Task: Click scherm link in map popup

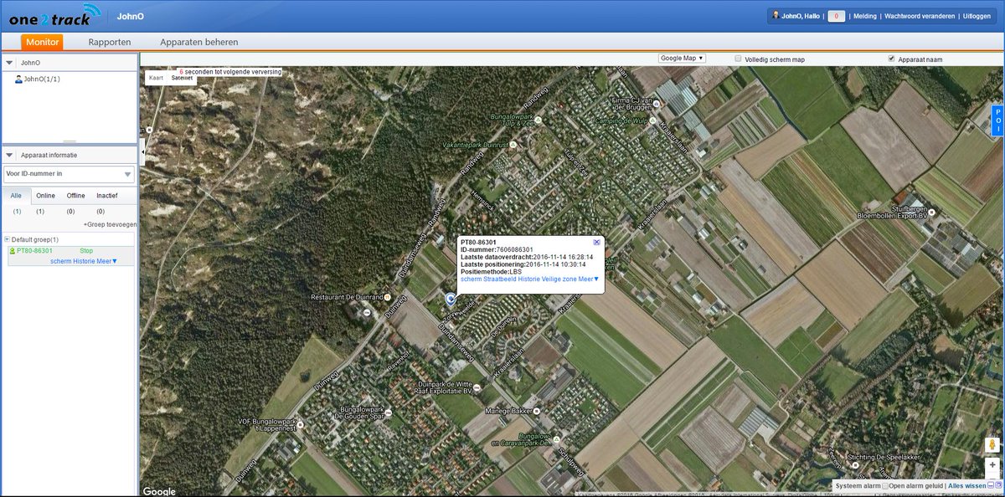Action: (472, 279)
